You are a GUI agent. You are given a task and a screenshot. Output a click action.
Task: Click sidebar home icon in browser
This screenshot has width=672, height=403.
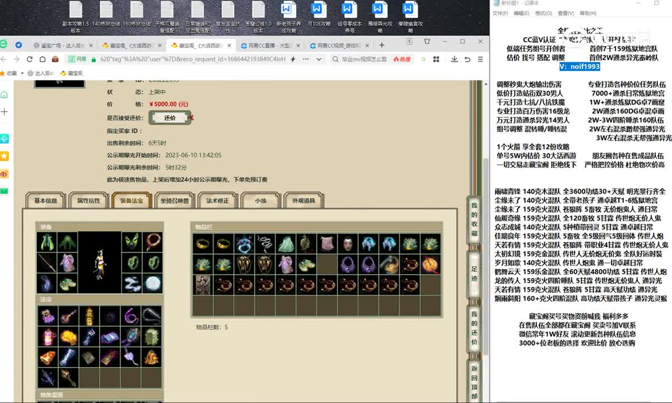tap(4, 94)
